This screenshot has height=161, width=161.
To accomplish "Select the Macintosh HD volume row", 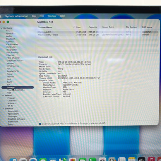I will point(98,32).
